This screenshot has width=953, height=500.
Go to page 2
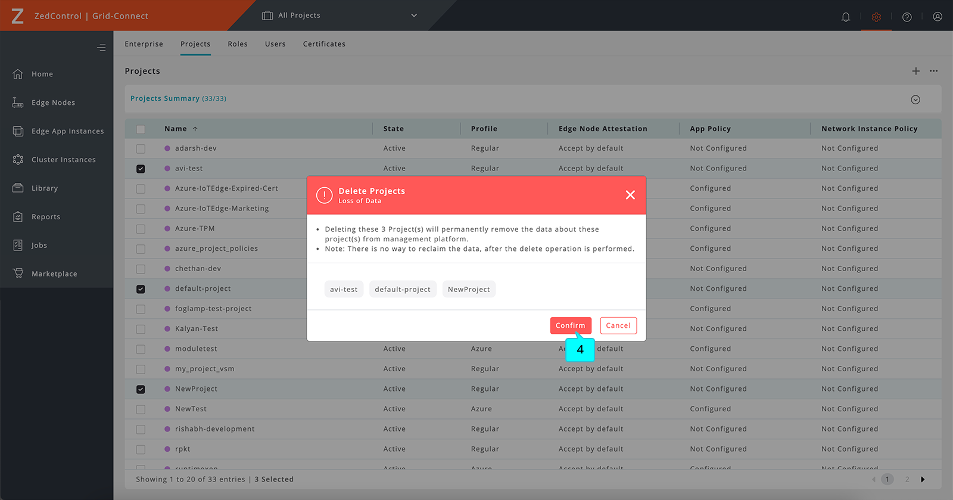[x=907, y=479]
